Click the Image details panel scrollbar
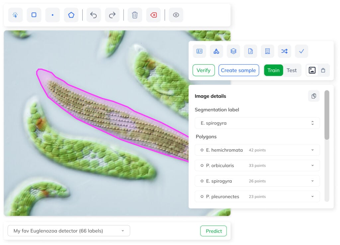 (327, 115)
